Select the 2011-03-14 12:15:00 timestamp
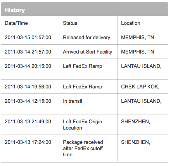Viewport: 171px width, 166px height. [x=28, y=101]
